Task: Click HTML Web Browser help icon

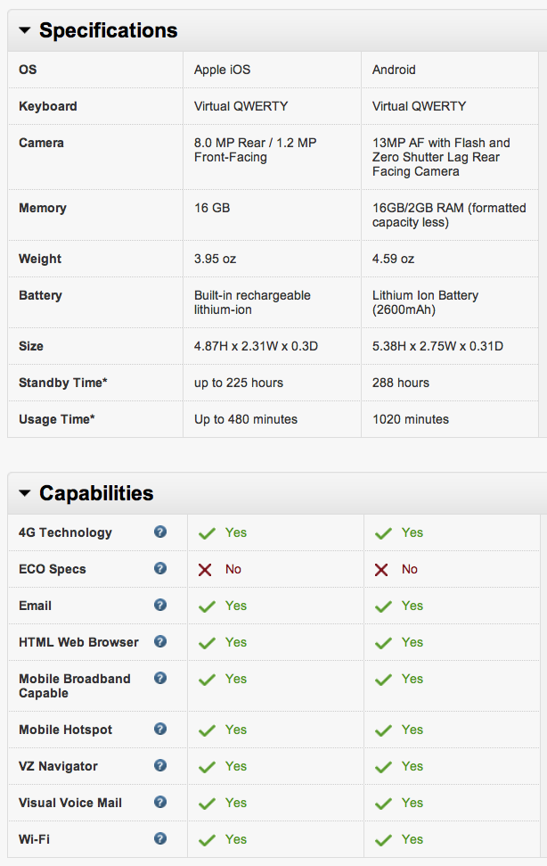Action: click(x=160, y=641)
